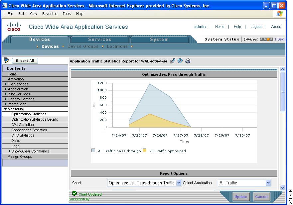The height and width of the screenshot is (205, 293).
Task: Open Connections Statistics page
Action: [x=29, y=130]
